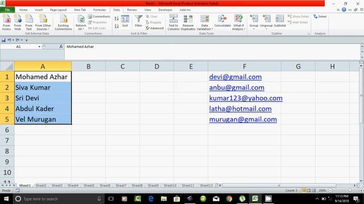Expand Outline dialog launcher

click(308, 34)
